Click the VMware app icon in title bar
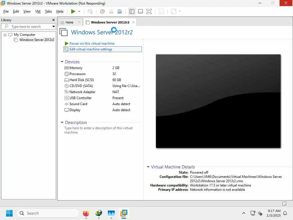293x220 pixels. click(x=3, y=3)
